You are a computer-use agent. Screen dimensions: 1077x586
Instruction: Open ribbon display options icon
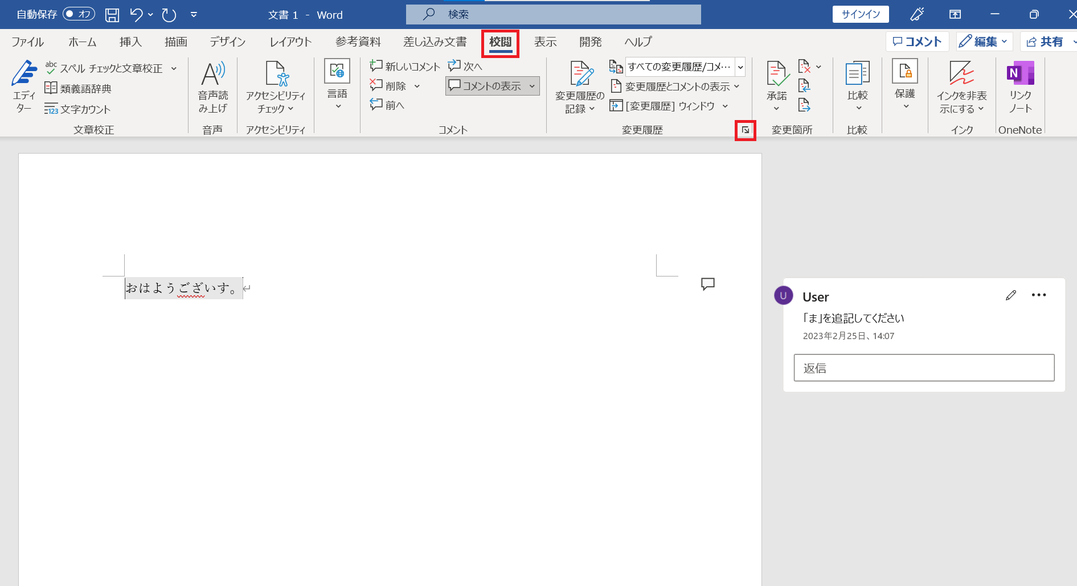coord(955,15)
